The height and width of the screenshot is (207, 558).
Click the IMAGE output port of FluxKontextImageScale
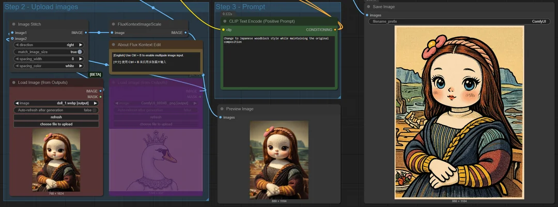pos(186,32)
